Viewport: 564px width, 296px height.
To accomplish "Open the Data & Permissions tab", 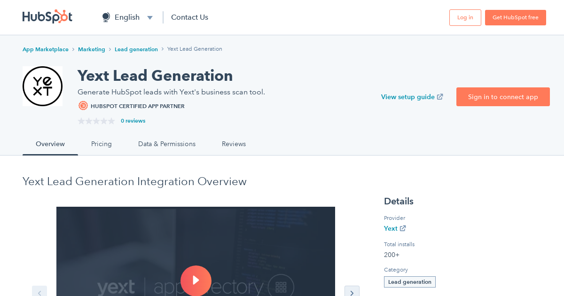I will 167,144.
